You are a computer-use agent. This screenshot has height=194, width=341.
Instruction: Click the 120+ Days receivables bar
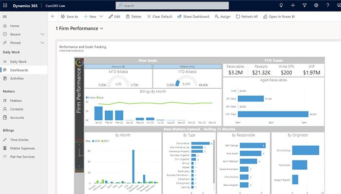coord(273,114)
